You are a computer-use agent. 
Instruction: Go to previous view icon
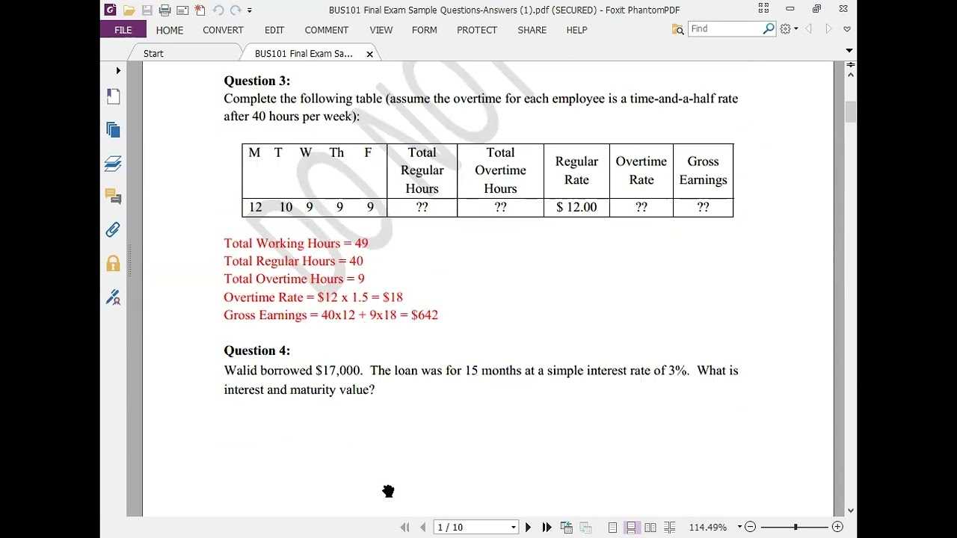pos(566,527)
